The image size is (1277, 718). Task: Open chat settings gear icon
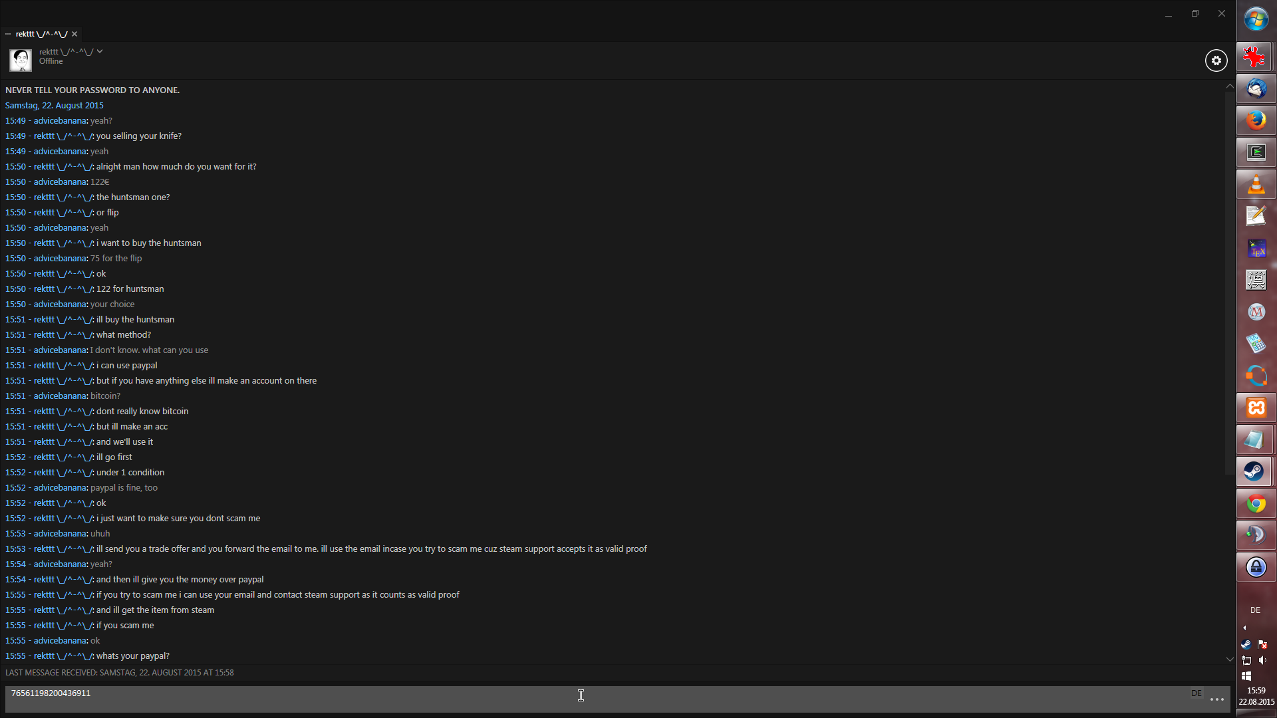pos(1216,60)
